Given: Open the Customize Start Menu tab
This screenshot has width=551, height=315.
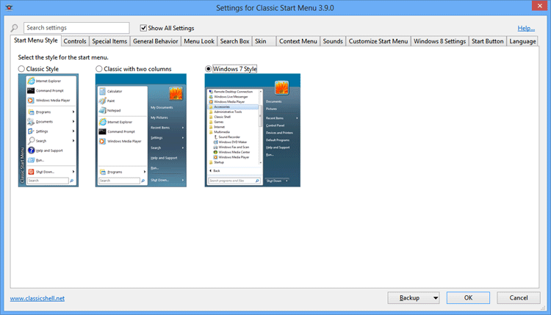Looking at the screenshot, I should pyautogui.click(x=378, y=41).
